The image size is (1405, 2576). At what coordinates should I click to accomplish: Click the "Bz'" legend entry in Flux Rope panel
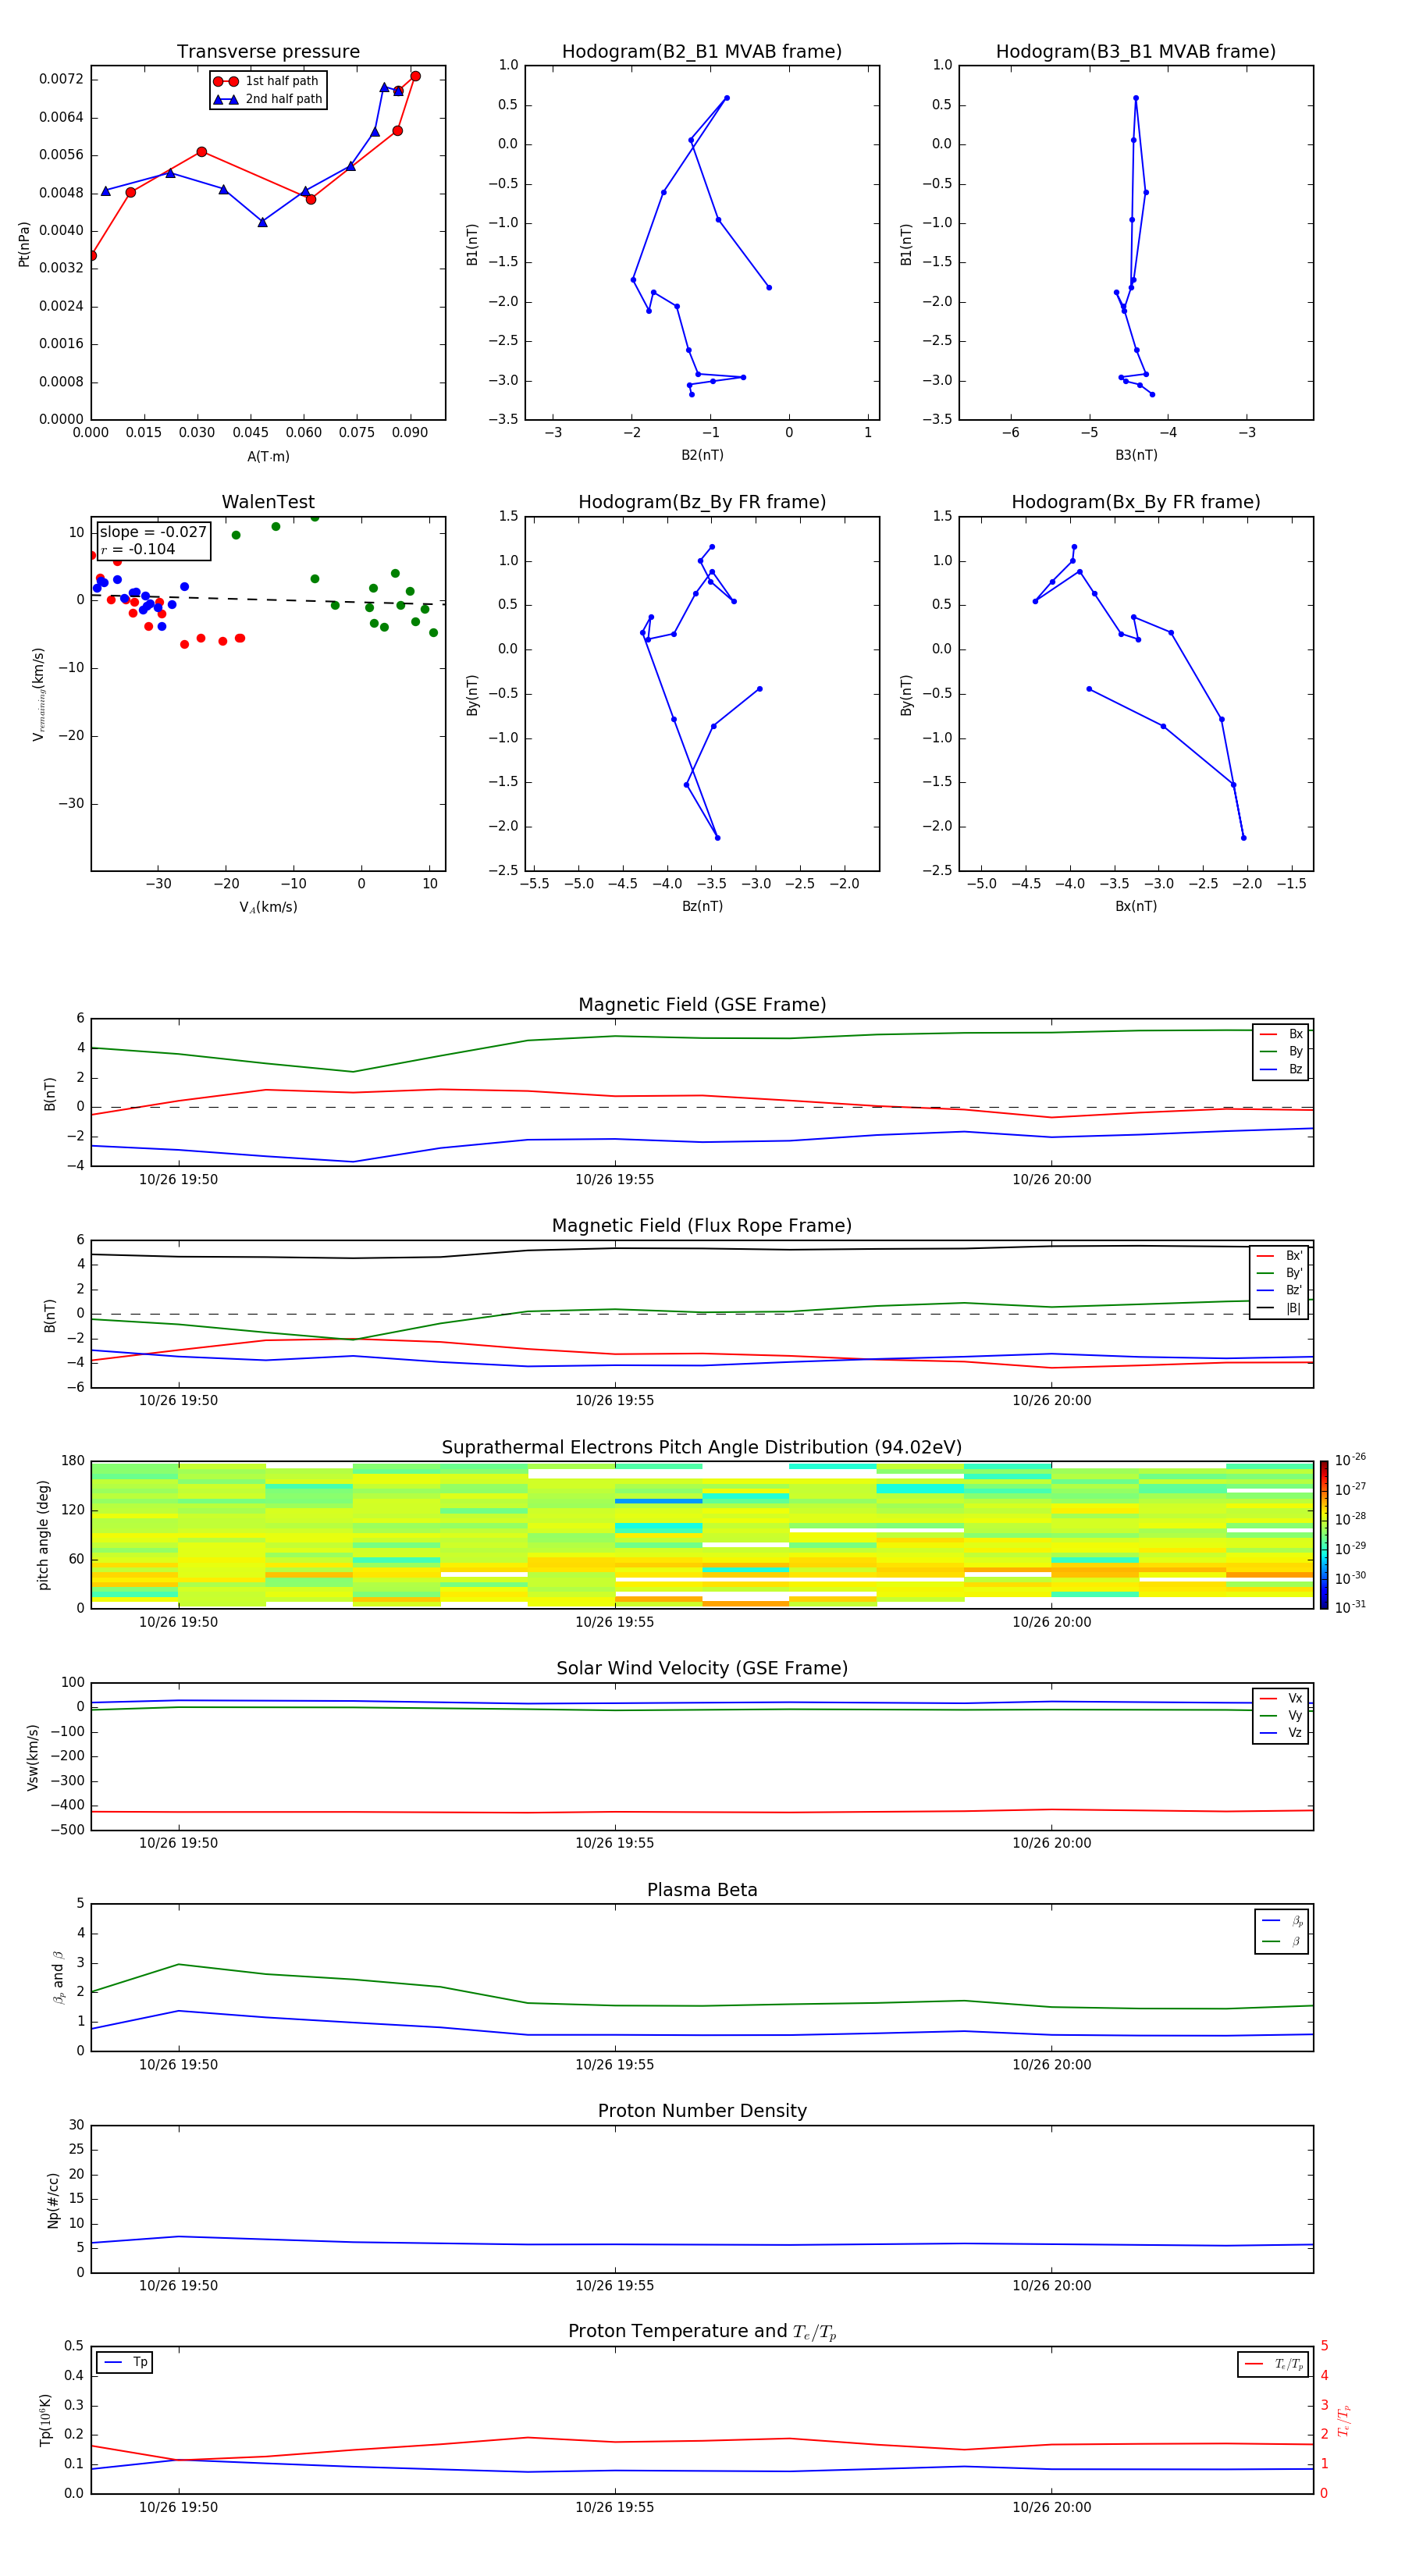pos(1279,1290)
